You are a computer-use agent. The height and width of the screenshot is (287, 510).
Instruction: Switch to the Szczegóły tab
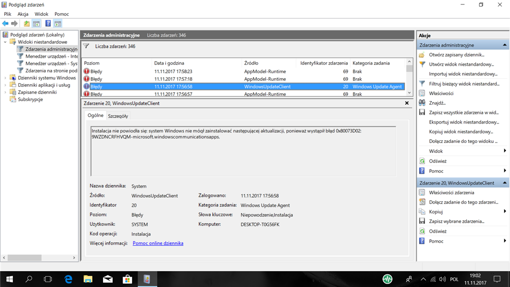tap(118, 116)
